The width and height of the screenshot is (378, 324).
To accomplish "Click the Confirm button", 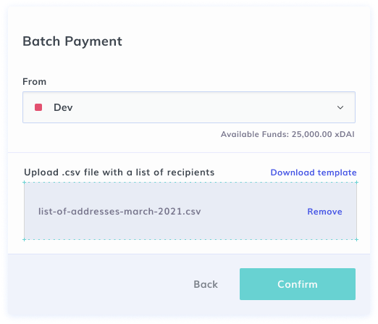I will point(298,284).
